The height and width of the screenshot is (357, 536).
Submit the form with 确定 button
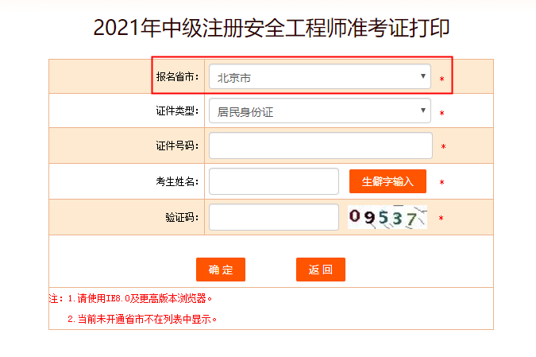point(221,270)
